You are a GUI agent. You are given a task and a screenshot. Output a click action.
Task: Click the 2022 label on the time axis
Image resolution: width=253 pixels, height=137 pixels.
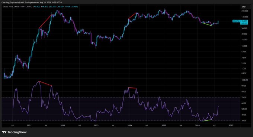click(x=63, y=125)
